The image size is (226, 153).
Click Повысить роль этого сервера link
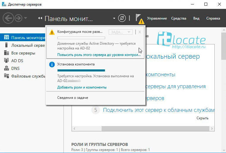point(99,55)
